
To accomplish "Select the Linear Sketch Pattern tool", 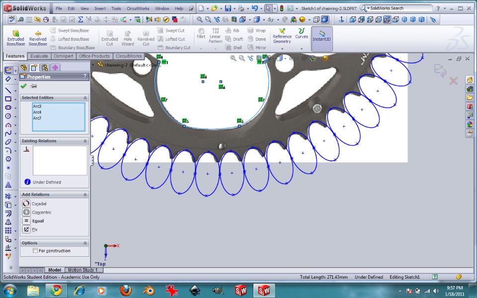I will tap(8, 230).
